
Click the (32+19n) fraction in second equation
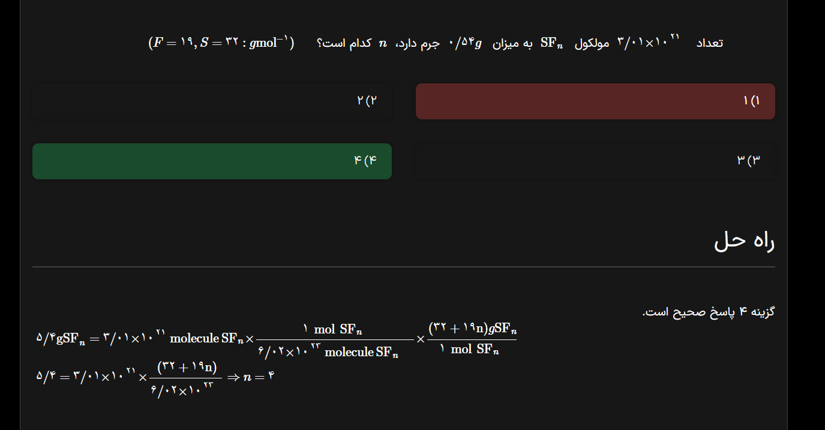(x=186, y=377)
